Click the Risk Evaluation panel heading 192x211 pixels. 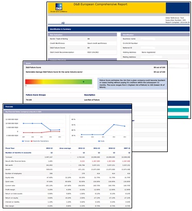(x=83, y=35)
